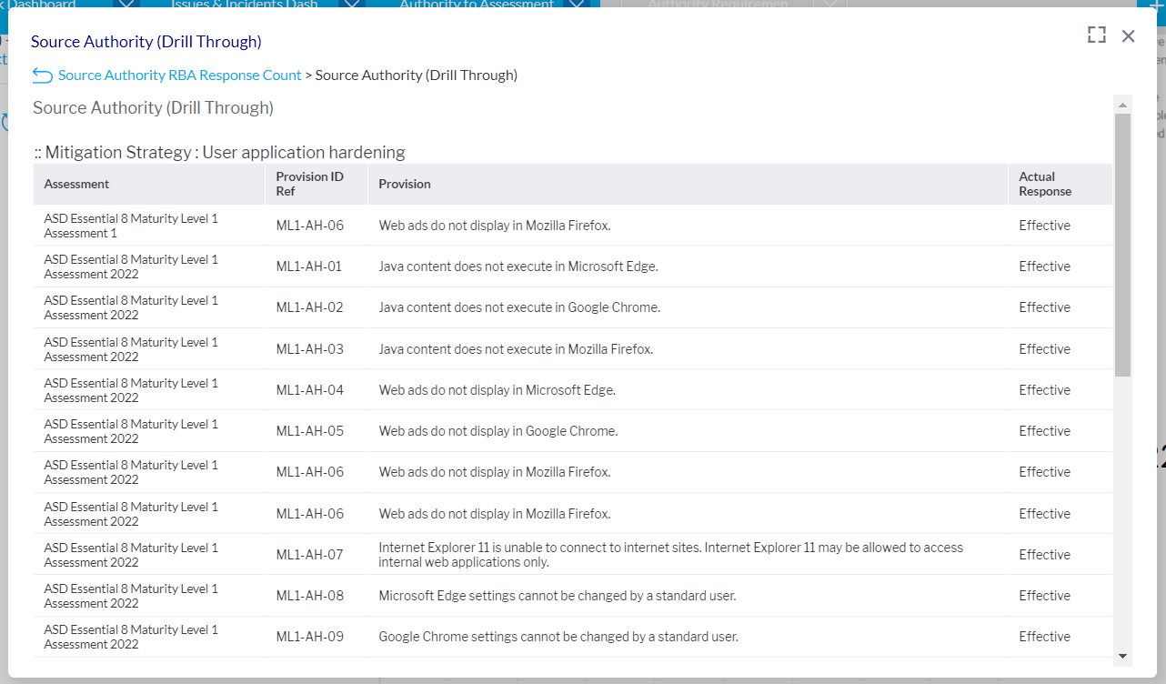The height and width of the screenshot is (684, 1166).
Task: Open dropdown chevron on Authority to Assessment tab
Action: [x=575, y=5]
